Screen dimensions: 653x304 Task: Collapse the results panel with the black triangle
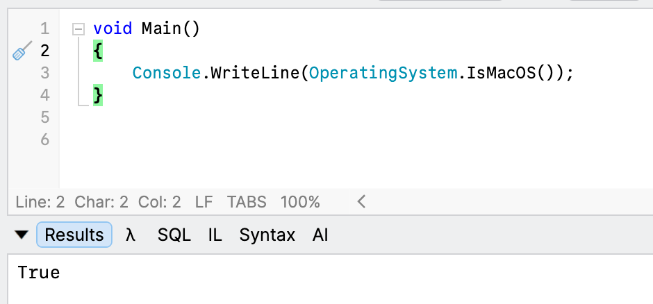click(x=22, y=235)
